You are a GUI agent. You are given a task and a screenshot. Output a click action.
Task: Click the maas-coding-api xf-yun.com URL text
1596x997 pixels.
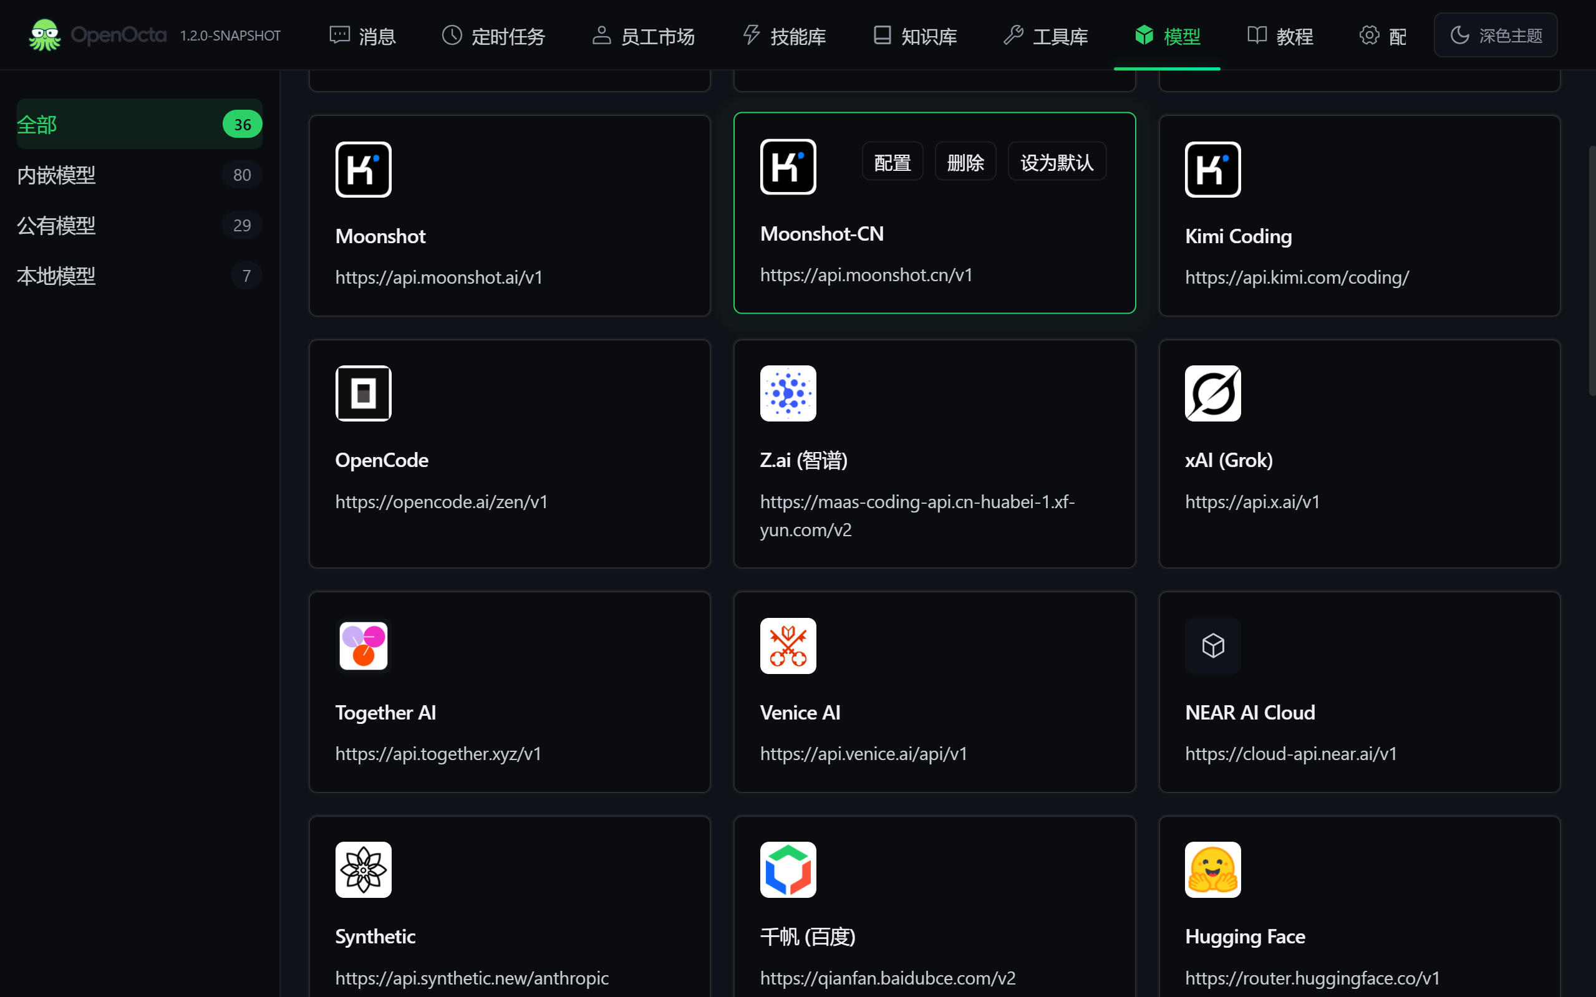pyautogui.click(x=917, y=515)
